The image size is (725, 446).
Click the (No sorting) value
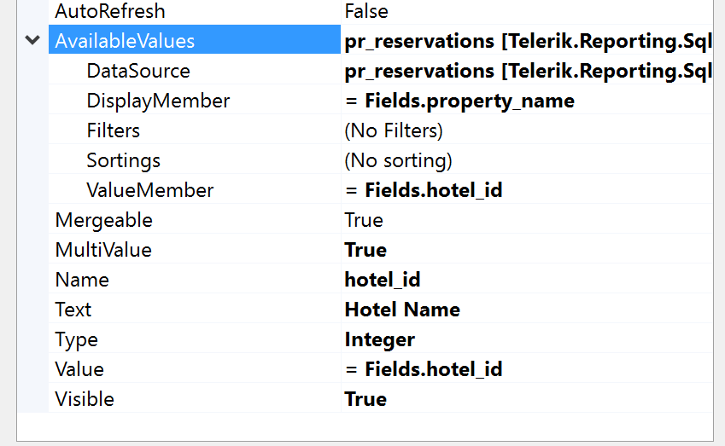pos(398,160)
